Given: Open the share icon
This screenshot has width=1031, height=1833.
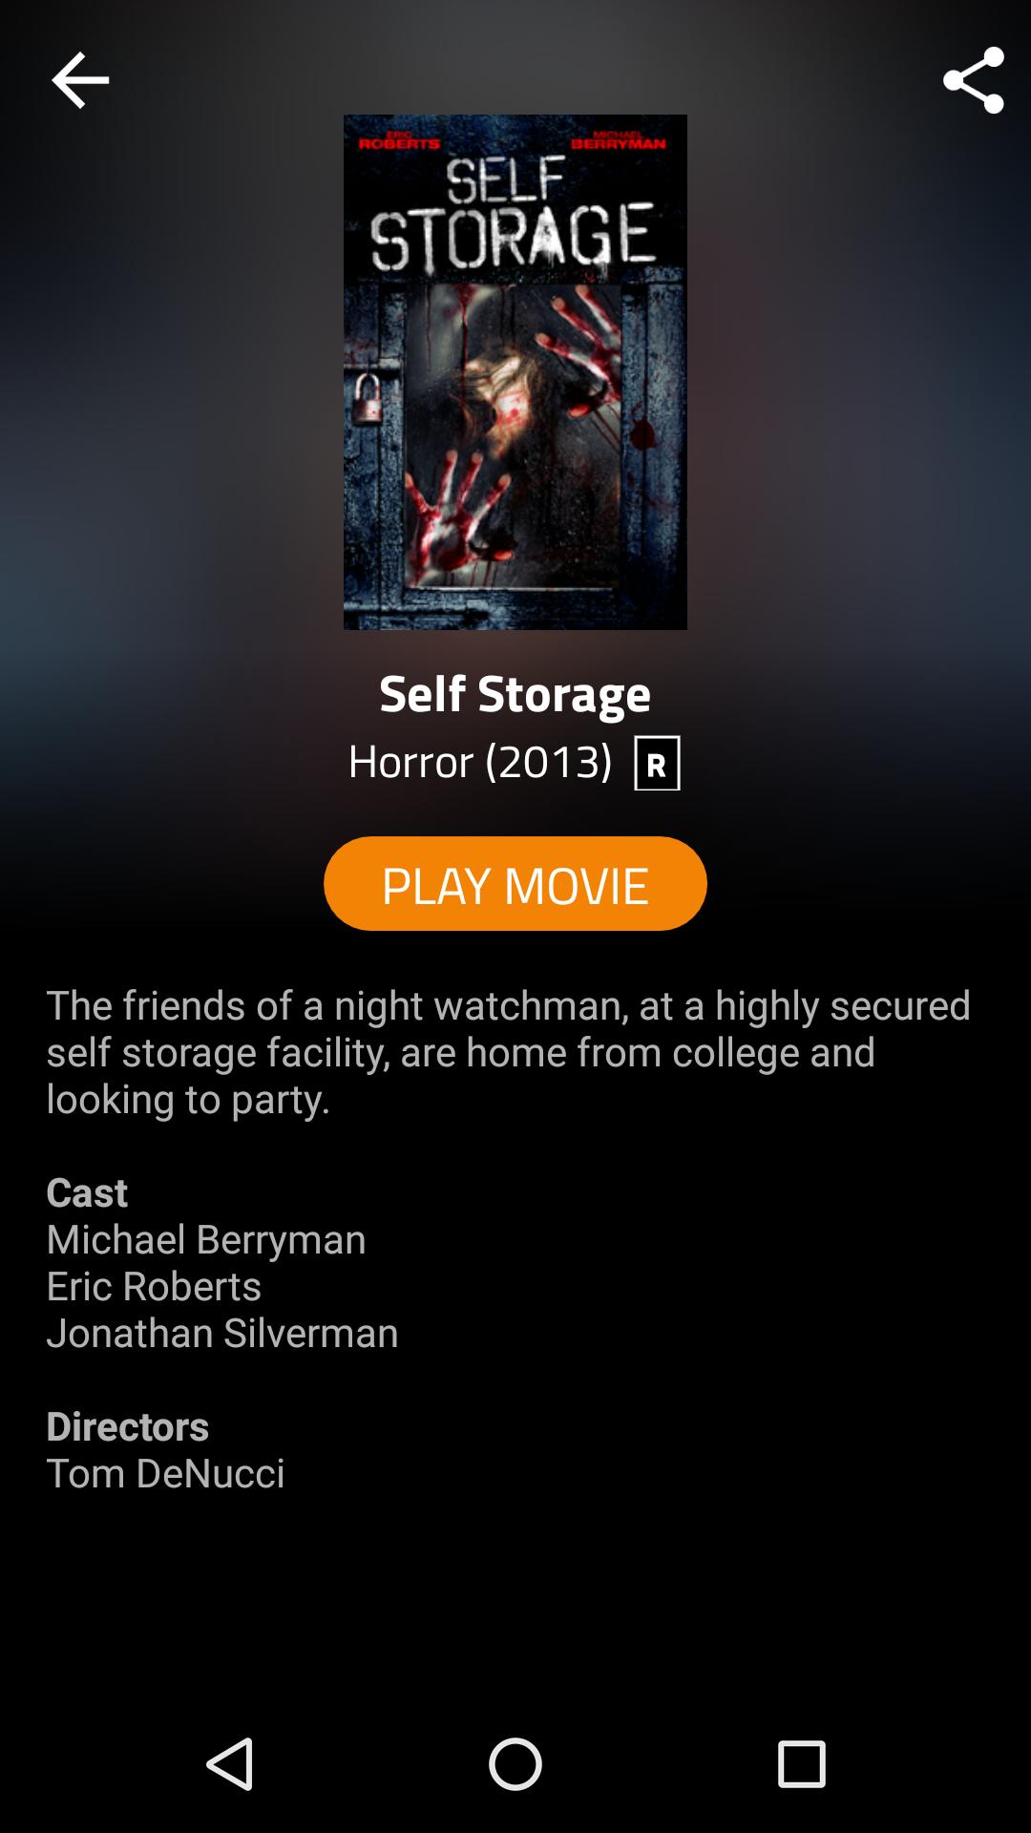Looking at the screenshot, I should point(974,80).
